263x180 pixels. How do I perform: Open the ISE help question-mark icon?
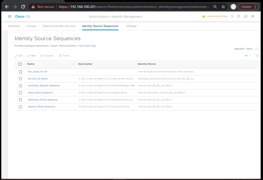(x=239, y=16)
